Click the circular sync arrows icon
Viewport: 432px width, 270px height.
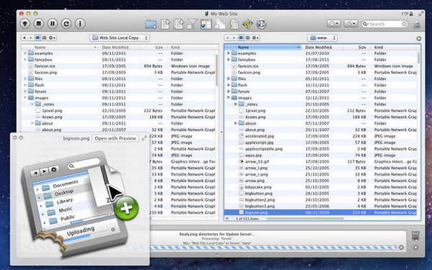pos(261,24)
